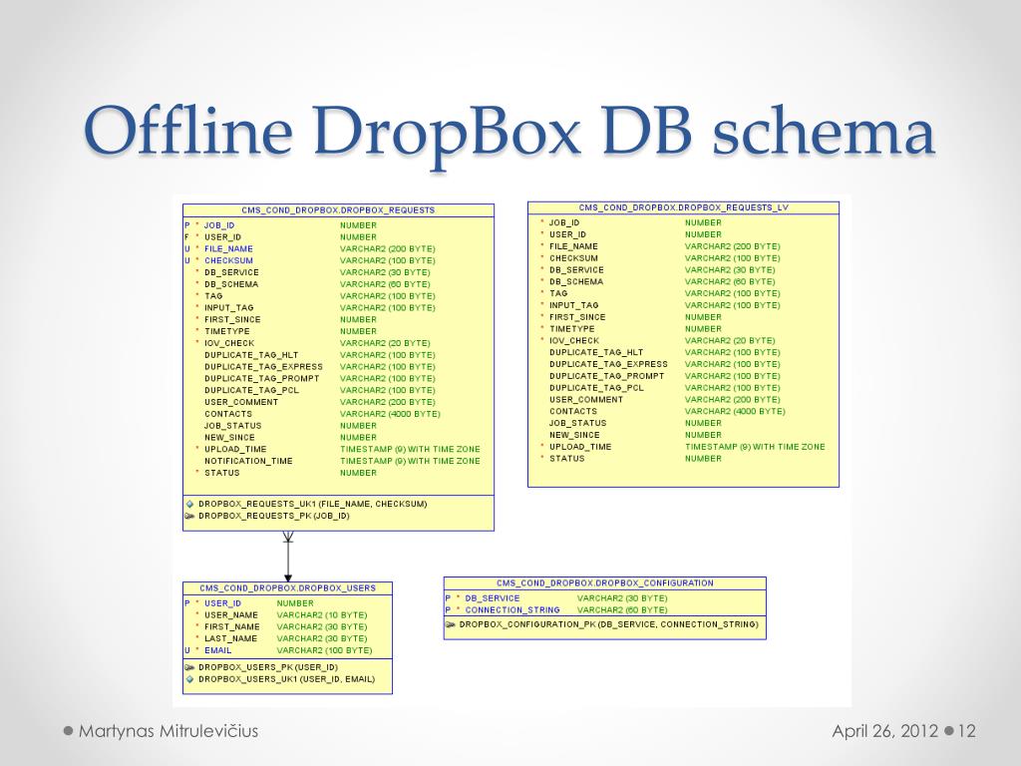Click the diamond icon beside DROPBOX_USERS_UK1

tap(189, 679)
